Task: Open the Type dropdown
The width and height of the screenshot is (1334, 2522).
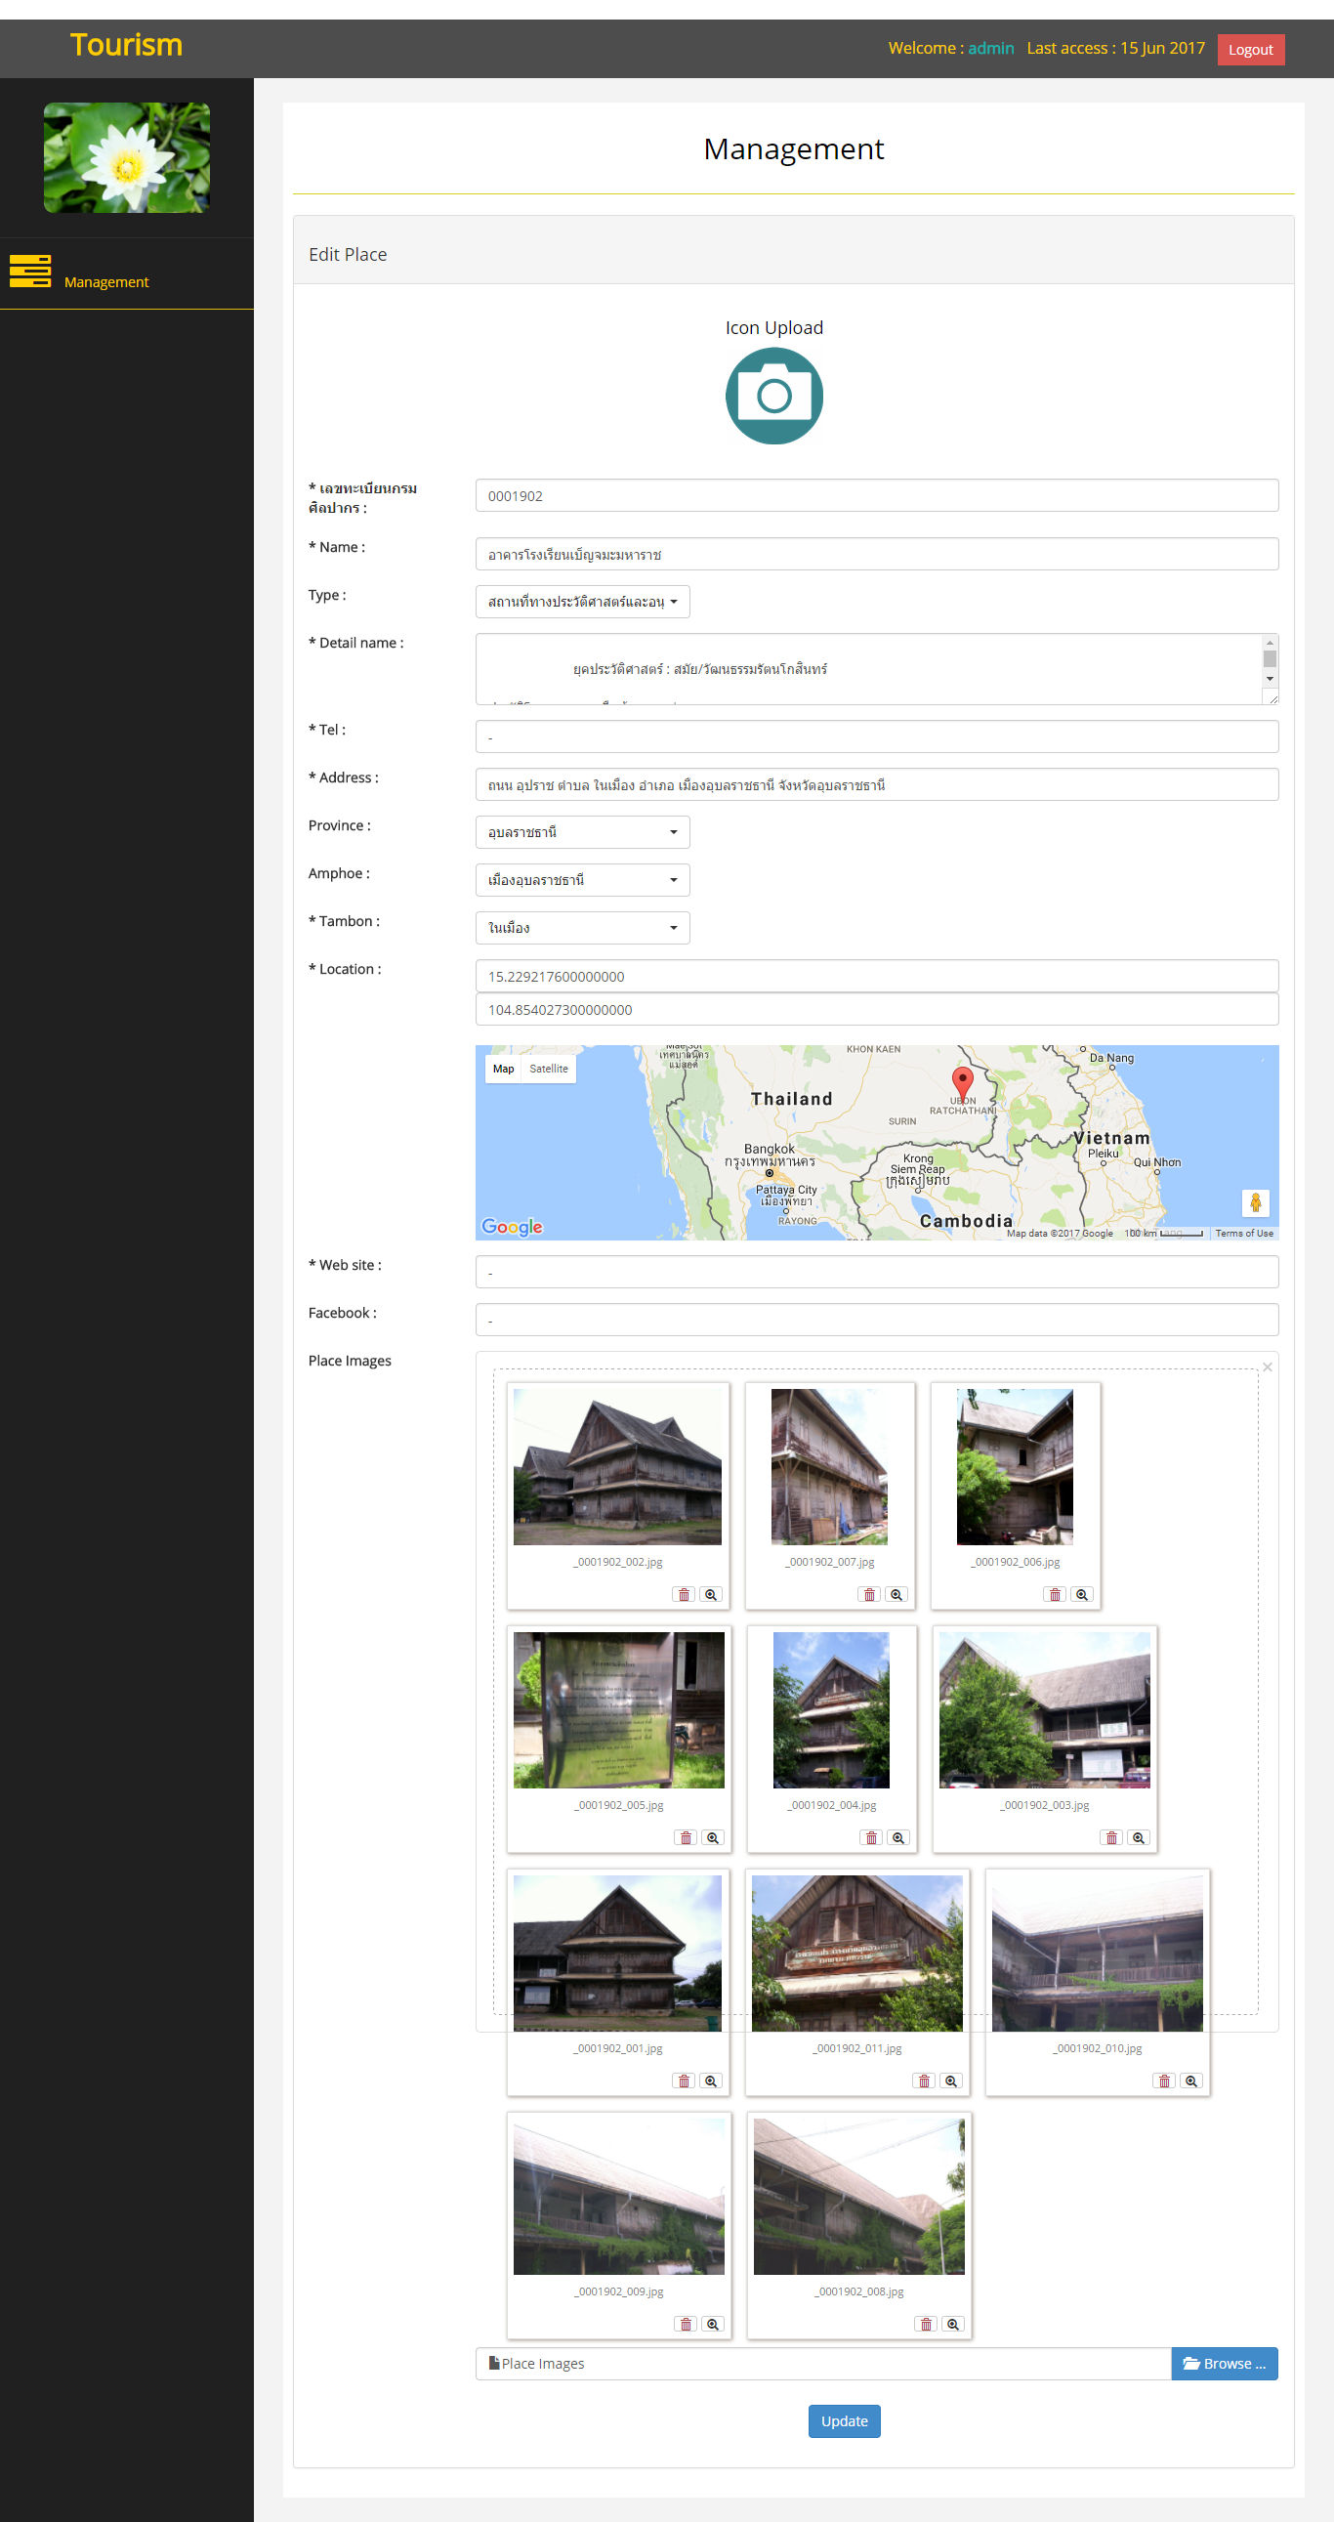Action: point(582,602)
